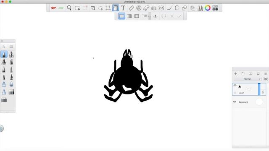Select the Sharpen triangle brush
Image resolution: width=269 pixels, height=151 pixels.
[4, 92]
